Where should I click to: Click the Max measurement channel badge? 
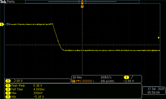point(8,93)
